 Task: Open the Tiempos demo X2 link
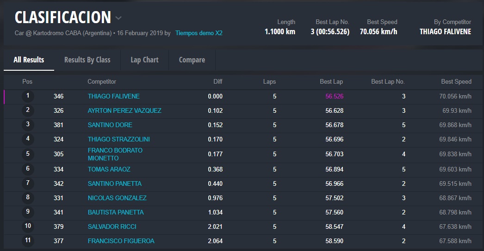(x=199, y=33)
